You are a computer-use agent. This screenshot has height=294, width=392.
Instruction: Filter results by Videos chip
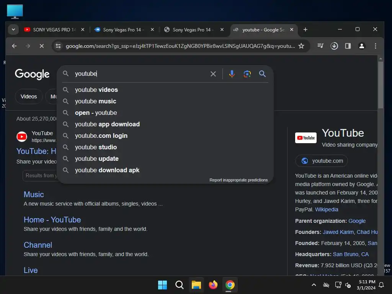(29, 96)
